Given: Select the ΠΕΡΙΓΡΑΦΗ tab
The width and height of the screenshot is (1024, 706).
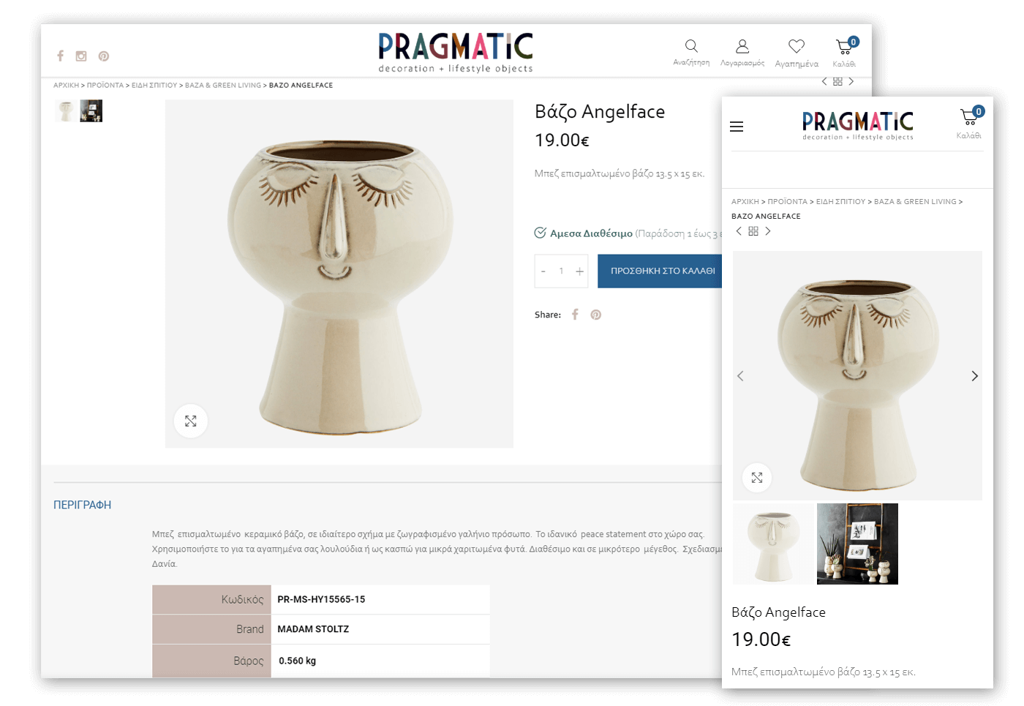Looking at the screenshot, I should 83,505.
